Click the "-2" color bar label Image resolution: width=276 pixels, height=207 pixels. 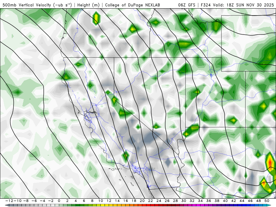click(x=51, y=201)
